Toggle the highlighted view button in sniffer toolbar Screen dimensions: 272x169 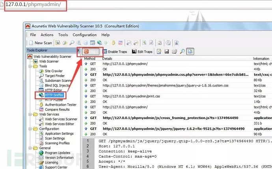190,51
